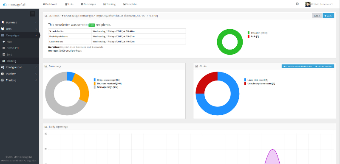Click the BACK button
This screenshot has height=164, width=340.
[x=317, y=16]
